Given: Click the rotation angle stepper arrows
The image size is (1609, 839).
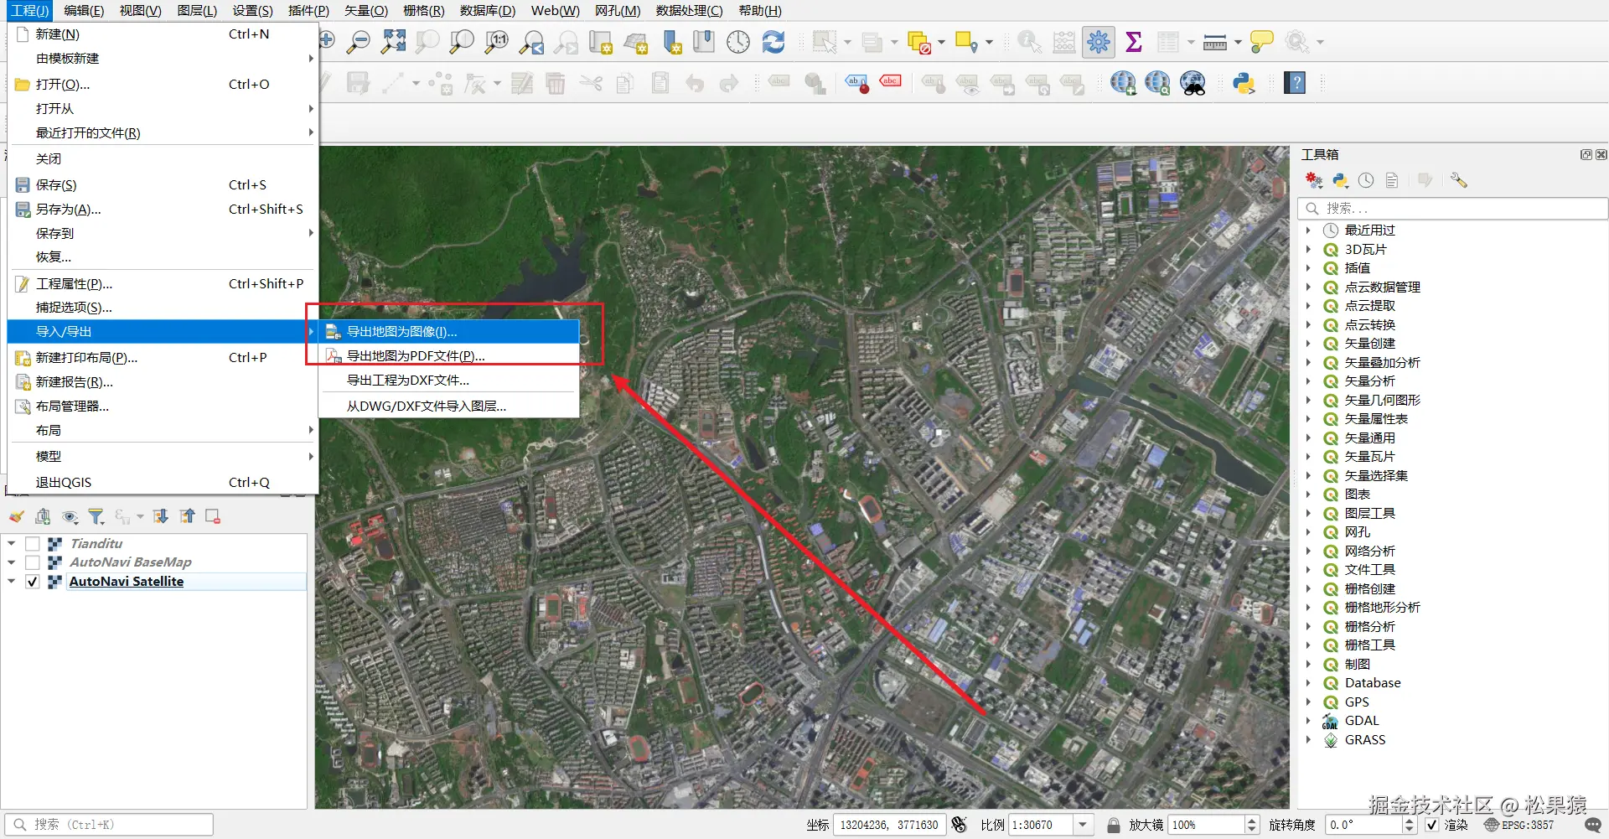Looking at the screenshot, I should click(1409, 825).
